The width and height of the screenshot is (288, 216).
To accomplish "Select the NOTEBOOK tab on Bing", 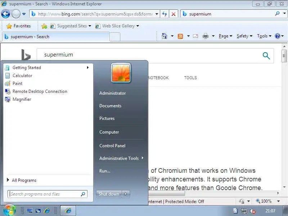I will (158, 78).
